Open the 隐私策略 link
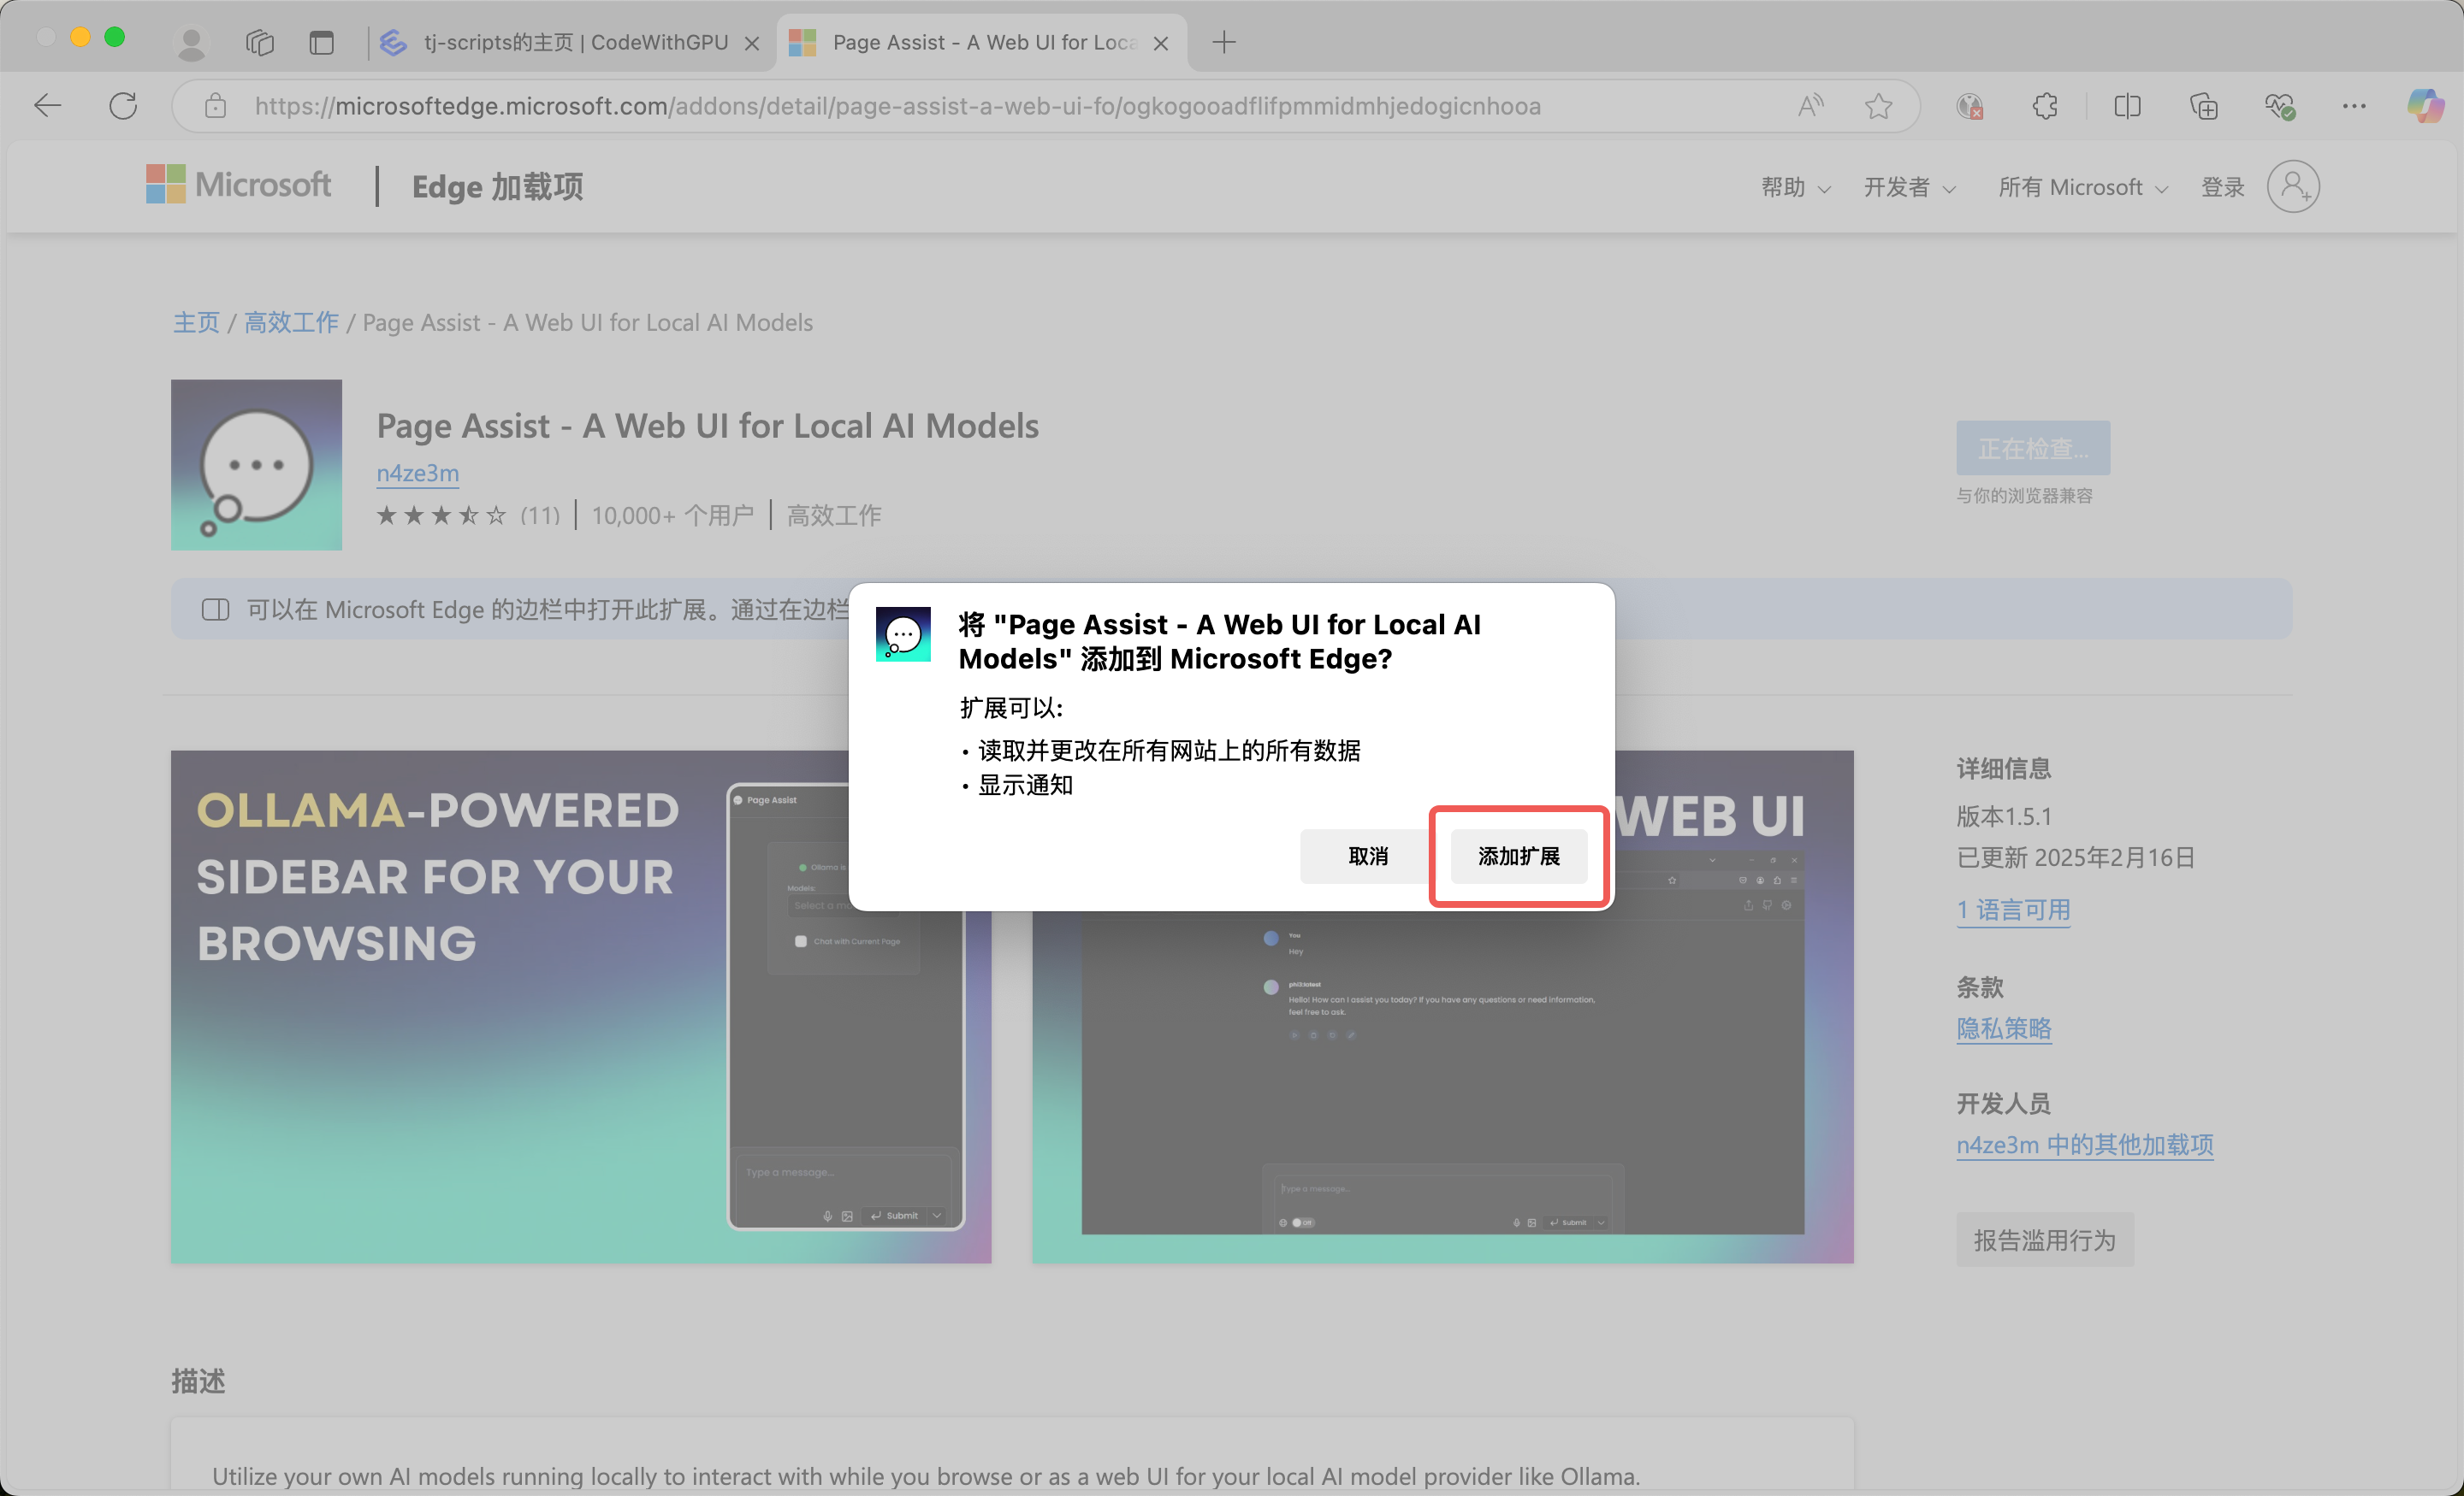2464x1496 pixels. tap(2004, 1028)
